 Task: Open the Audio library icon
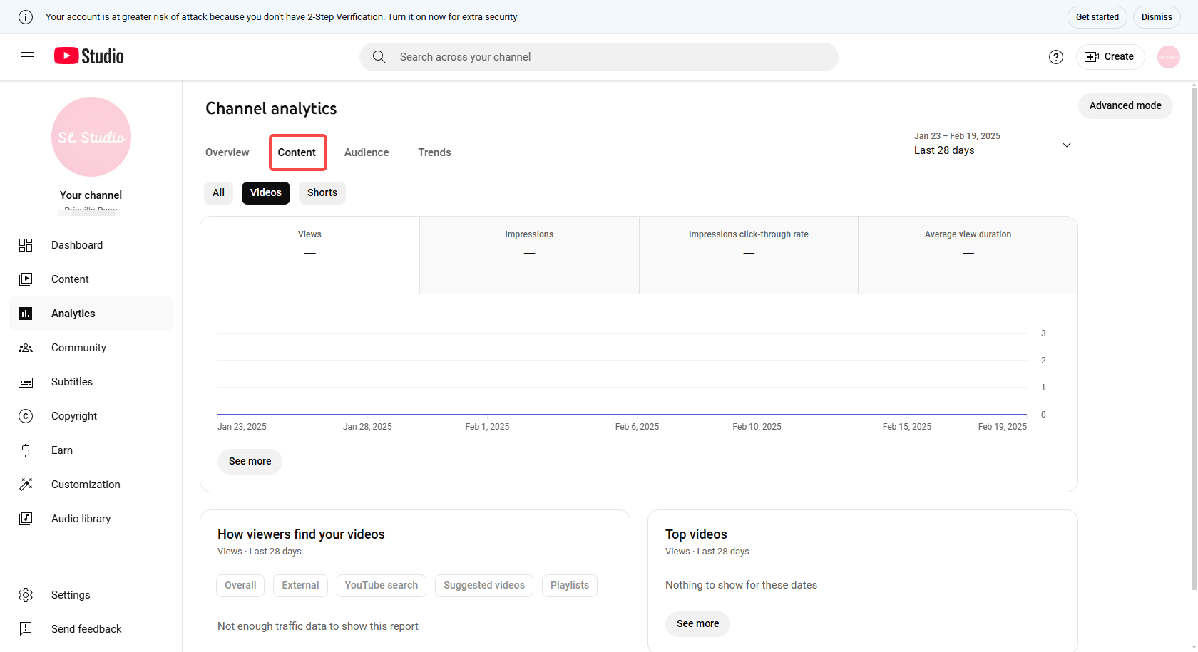26,519
